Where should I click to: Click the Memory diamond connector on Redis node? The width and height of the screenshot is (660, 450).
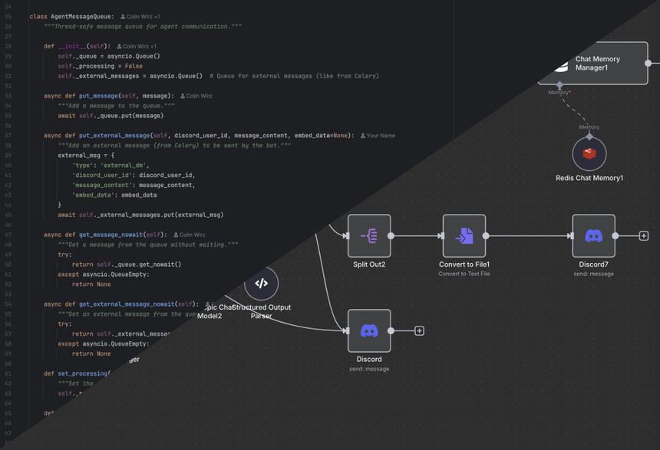click(x=589, y=136)
